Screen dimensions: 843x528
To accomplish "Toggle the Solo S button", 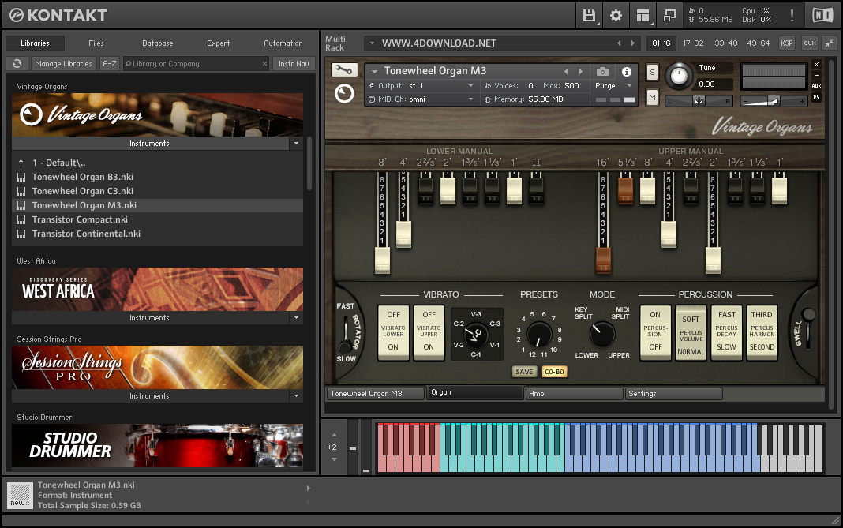I will tap(652, 72).
